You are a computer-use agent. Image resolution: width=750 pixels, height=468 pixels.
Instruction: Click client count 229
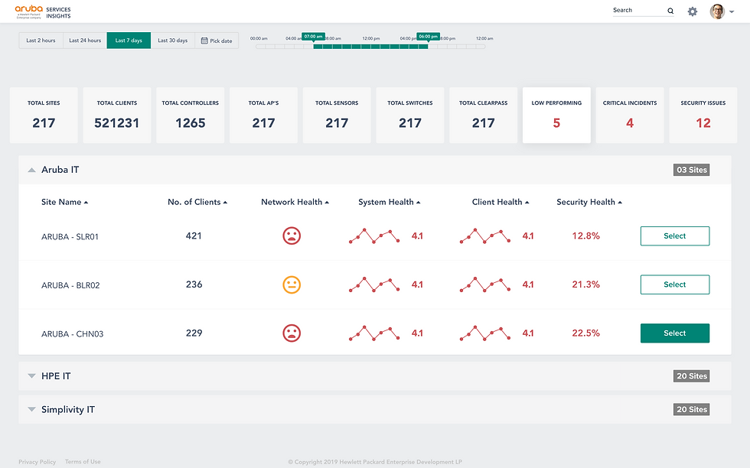[194, 333]
